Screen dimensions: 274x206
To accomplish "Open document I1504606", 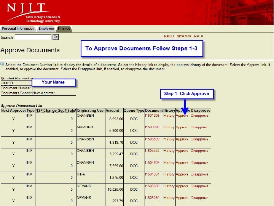I will coord(152,163).
